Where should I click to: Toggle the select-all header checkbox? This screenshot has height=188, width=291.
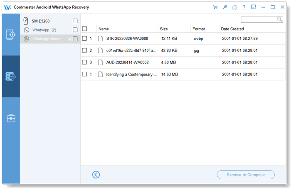click(85, 29)
